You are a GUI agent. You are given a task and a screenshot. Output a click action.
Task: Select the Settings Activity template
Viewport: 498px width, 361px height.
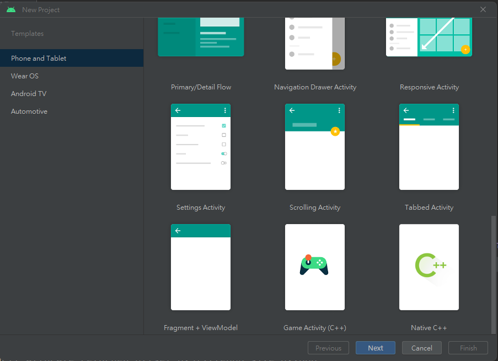click(x=200, y=146)
